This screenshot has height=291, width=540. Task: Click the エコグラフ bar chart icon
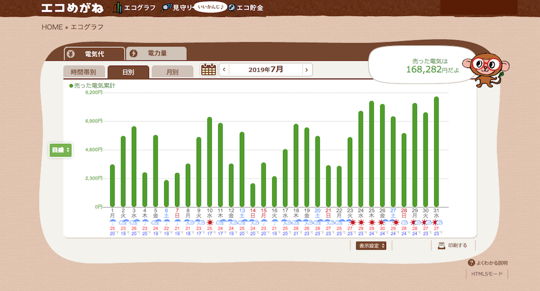pos(118,8)
